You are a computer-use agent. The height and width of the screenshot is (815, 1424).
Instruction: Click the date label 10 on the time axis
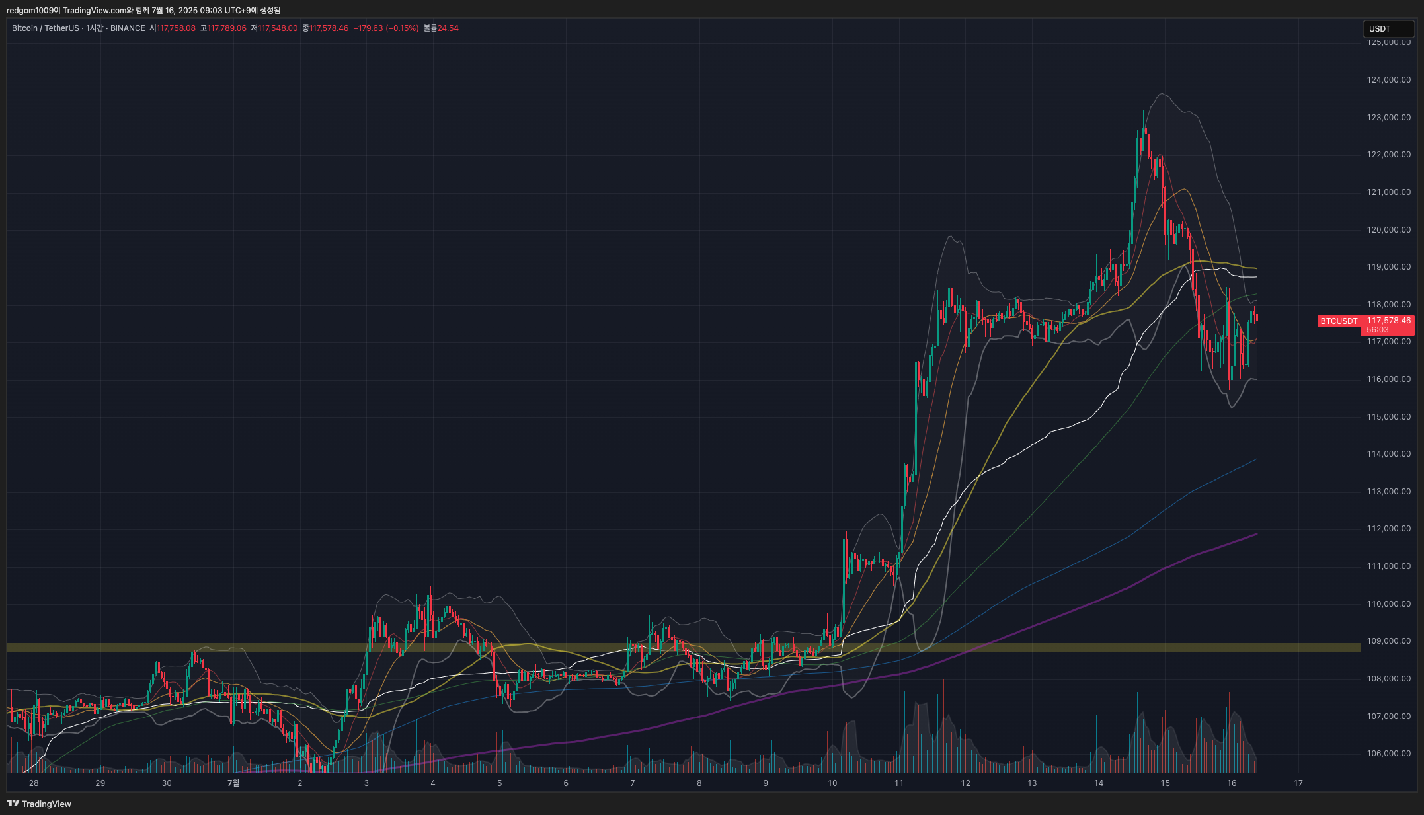pos(832,783)
